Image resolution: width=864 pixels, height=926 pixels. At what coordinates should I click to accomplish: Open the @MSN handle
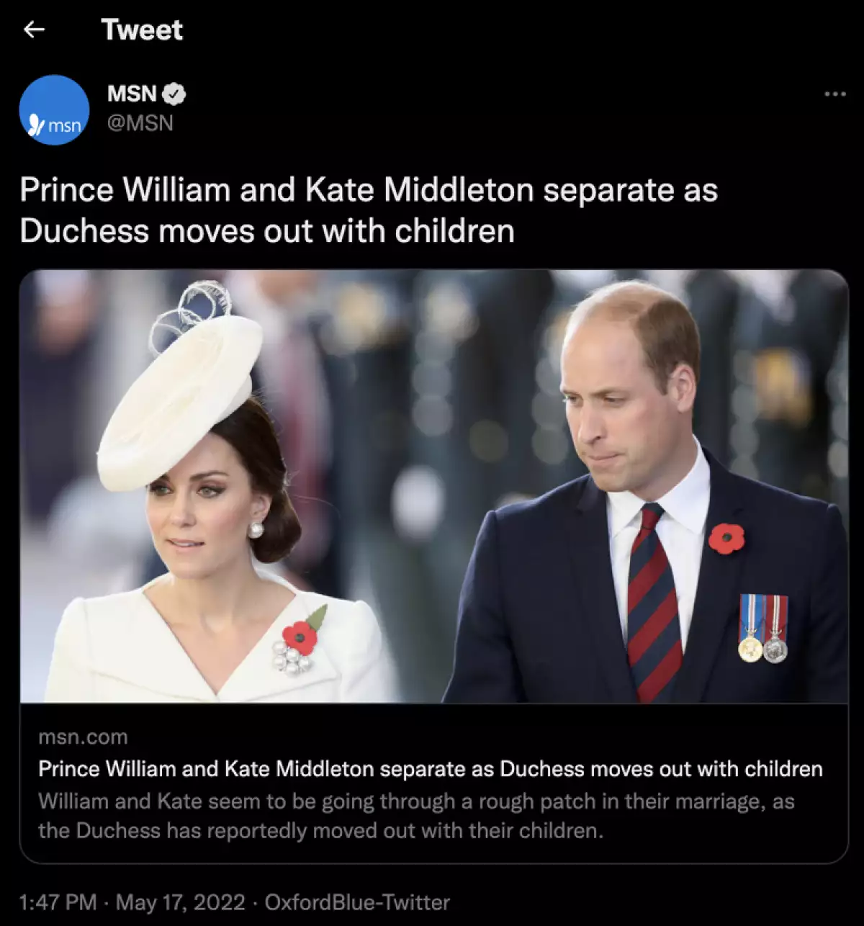point(141,122)
